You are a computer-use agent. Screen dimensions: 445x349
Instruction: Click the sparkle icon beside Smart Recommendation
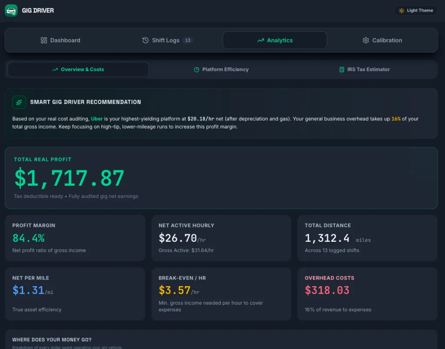click(19, 102)
